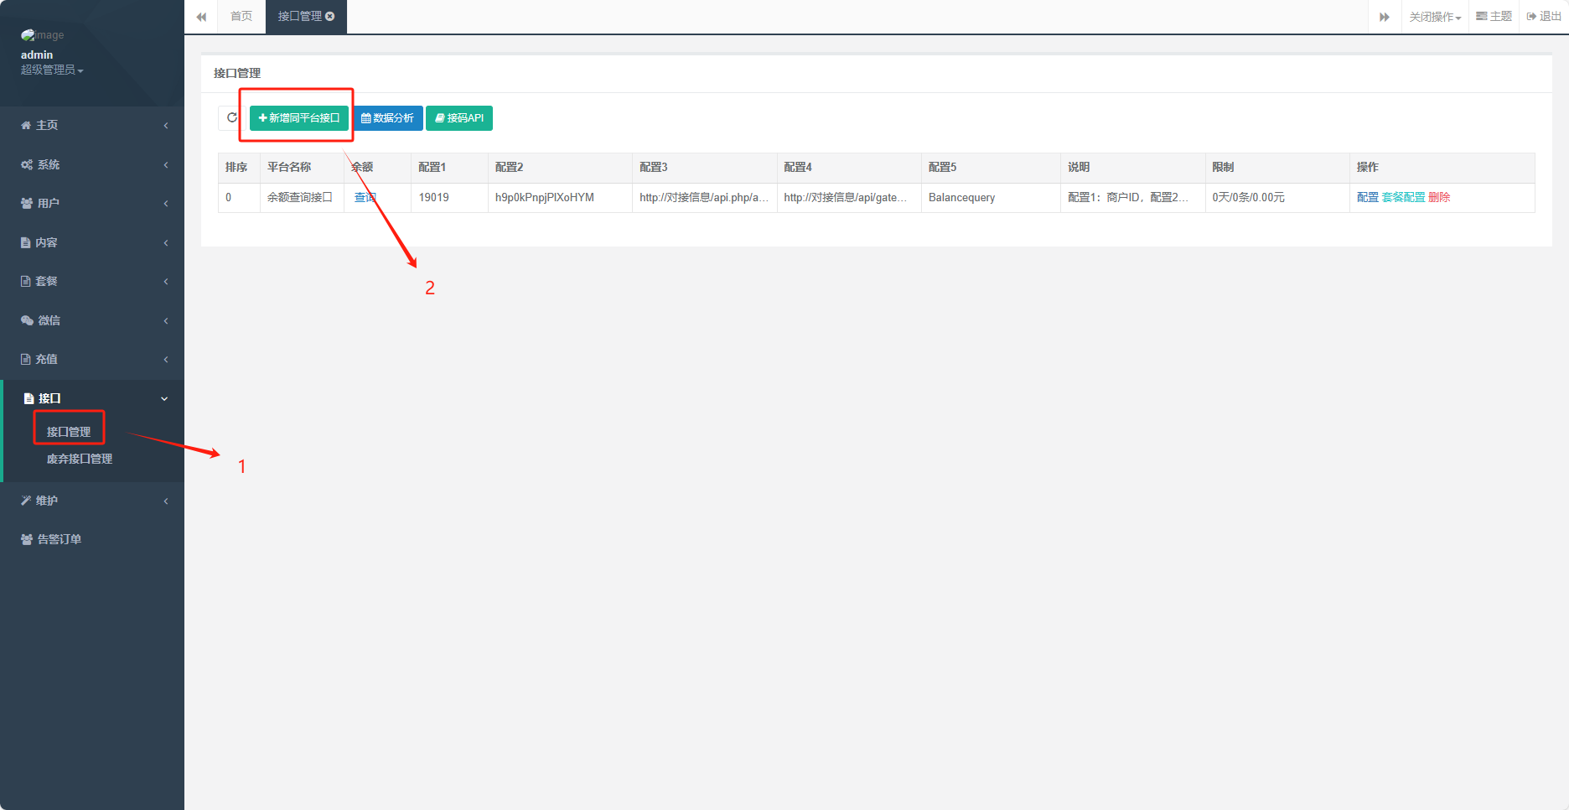Click the red 删除 link

coord(1439,198)
